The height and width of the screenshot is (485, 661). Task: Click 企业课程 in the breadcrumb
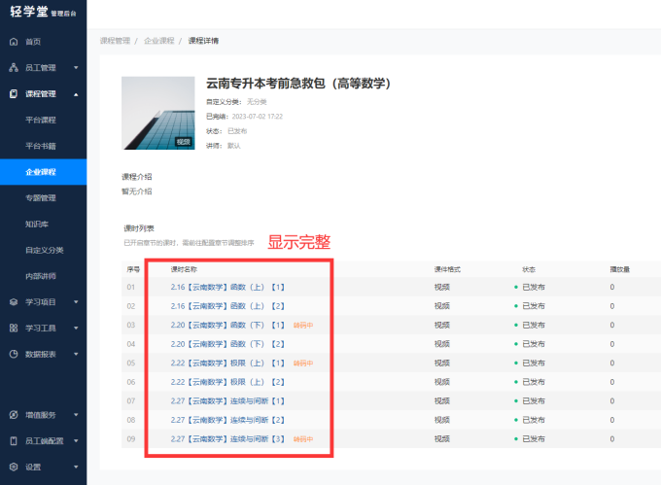[x=158, y=41]
